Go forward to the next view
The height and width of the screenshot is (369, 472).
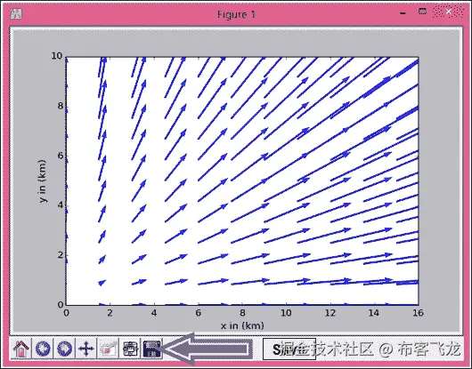(64, 349)
